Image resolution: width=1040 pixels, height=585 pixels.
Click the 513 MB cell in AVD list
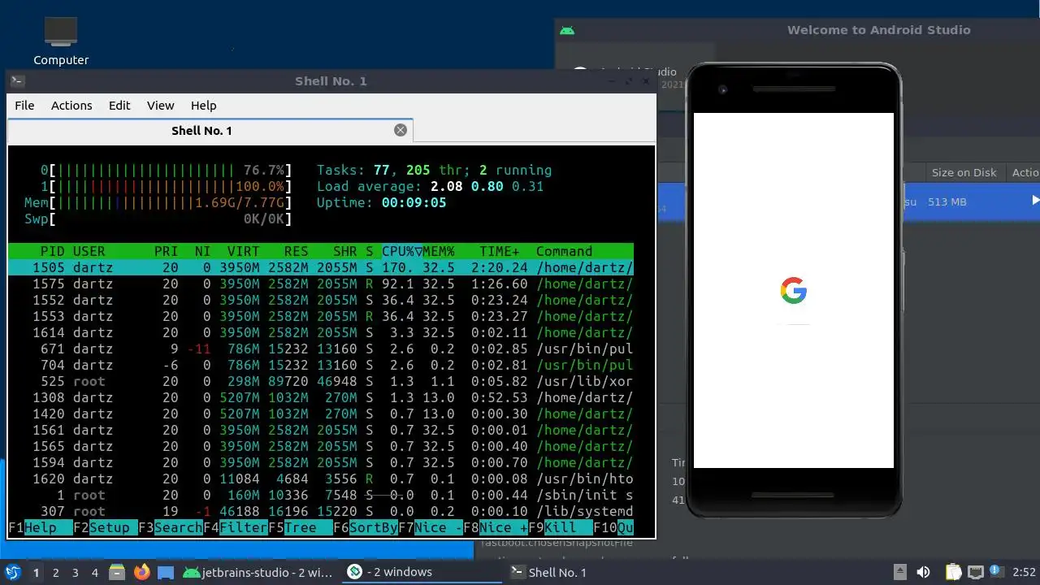[x=947, y=201]
